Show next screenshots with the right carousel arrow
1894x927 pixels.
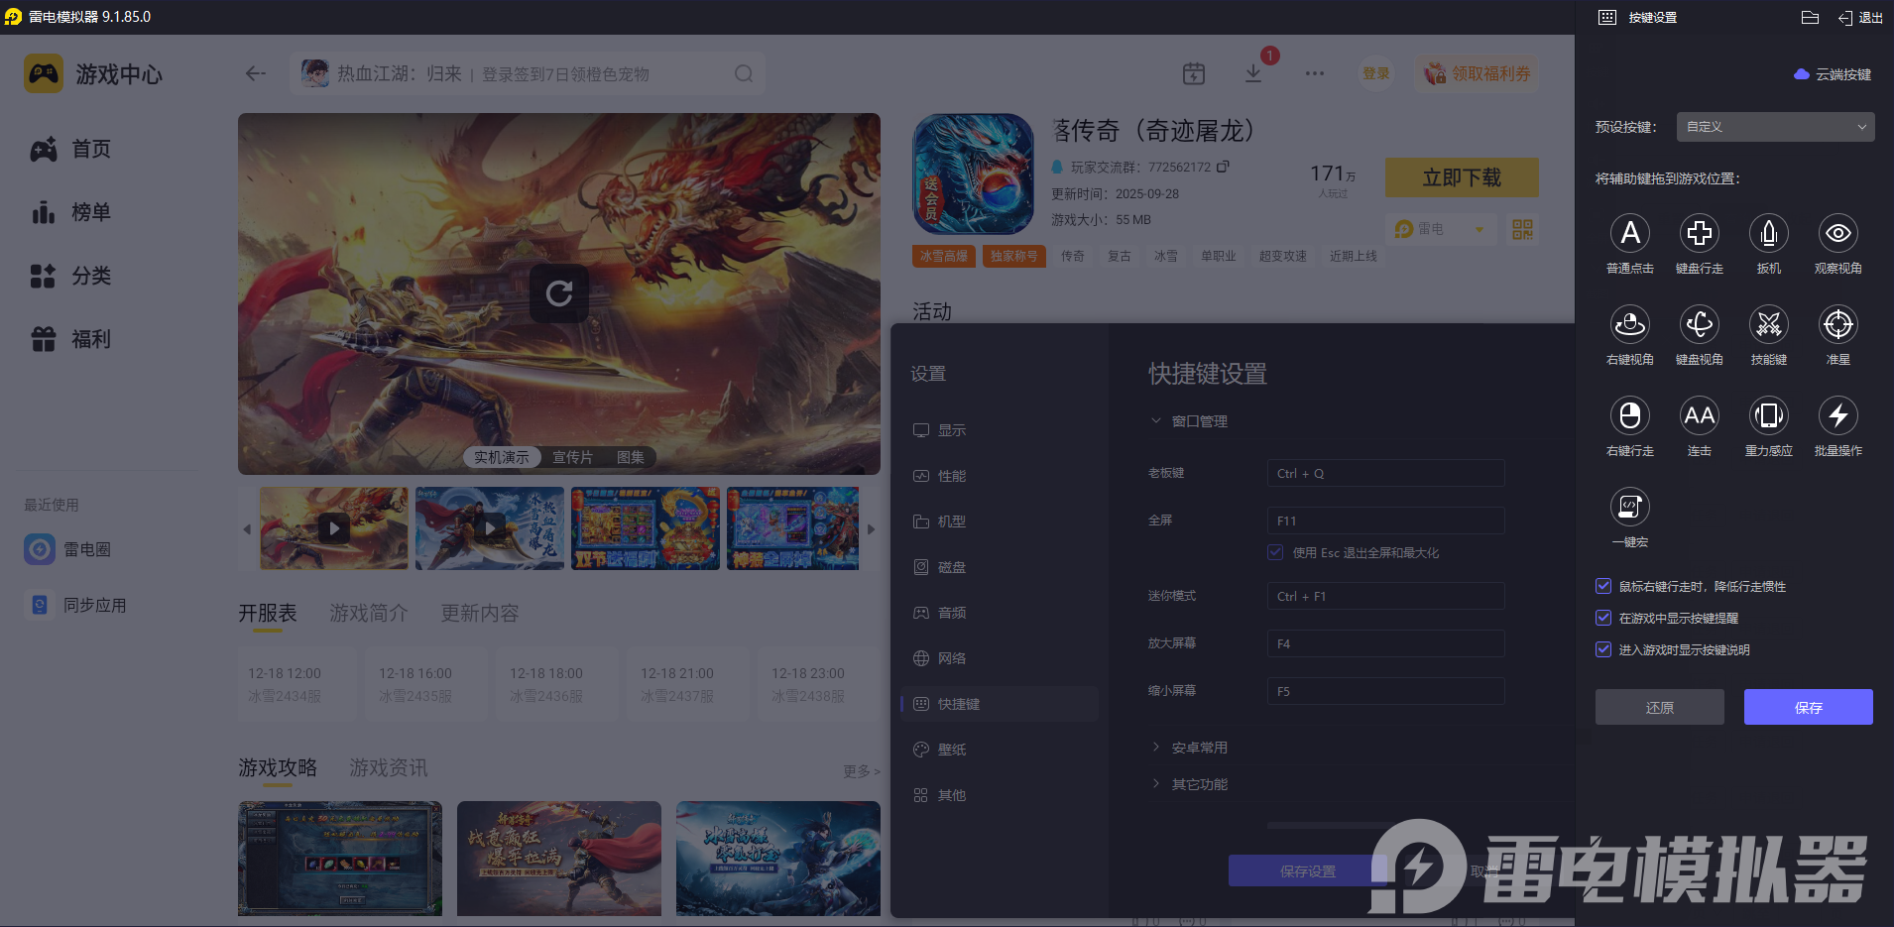tap(871, 528)
